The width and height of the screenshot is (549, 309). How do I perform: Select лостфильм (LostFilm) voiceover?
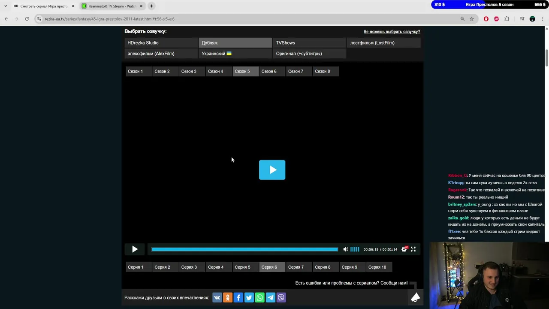(x=383, y=43)
